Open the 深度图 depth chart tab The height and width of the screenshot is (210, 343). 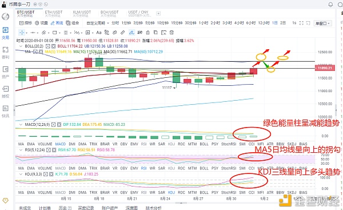tap(131, 208)
